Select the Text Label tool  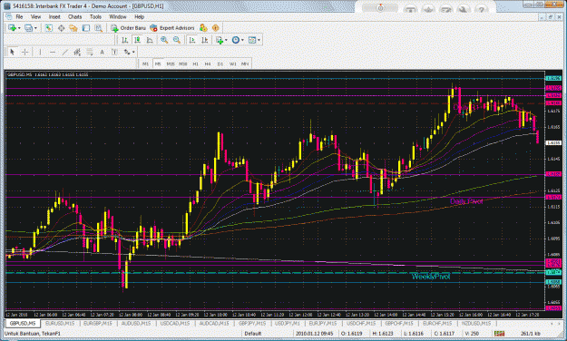[x=114, y=52]
